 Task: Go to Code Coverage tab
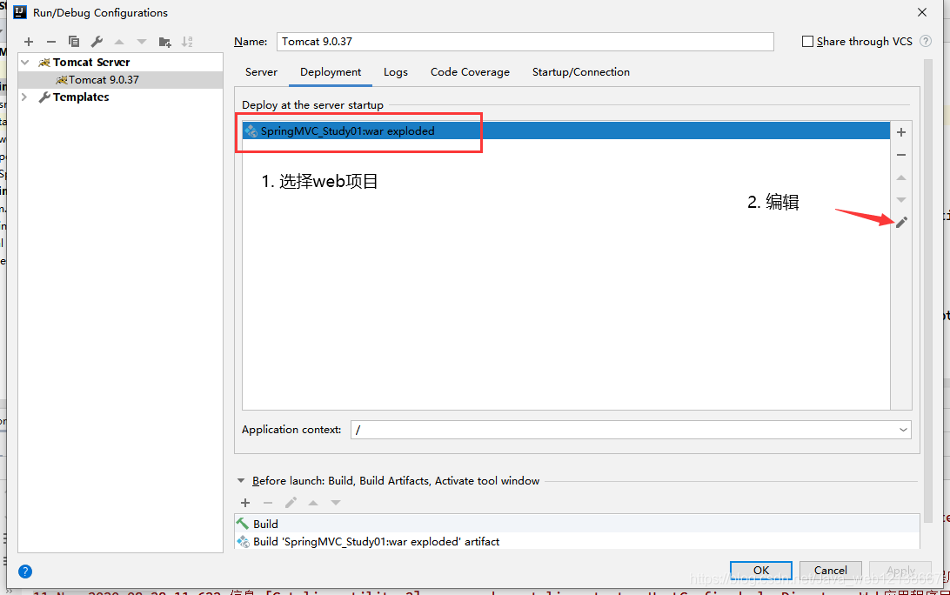(470, 72)
